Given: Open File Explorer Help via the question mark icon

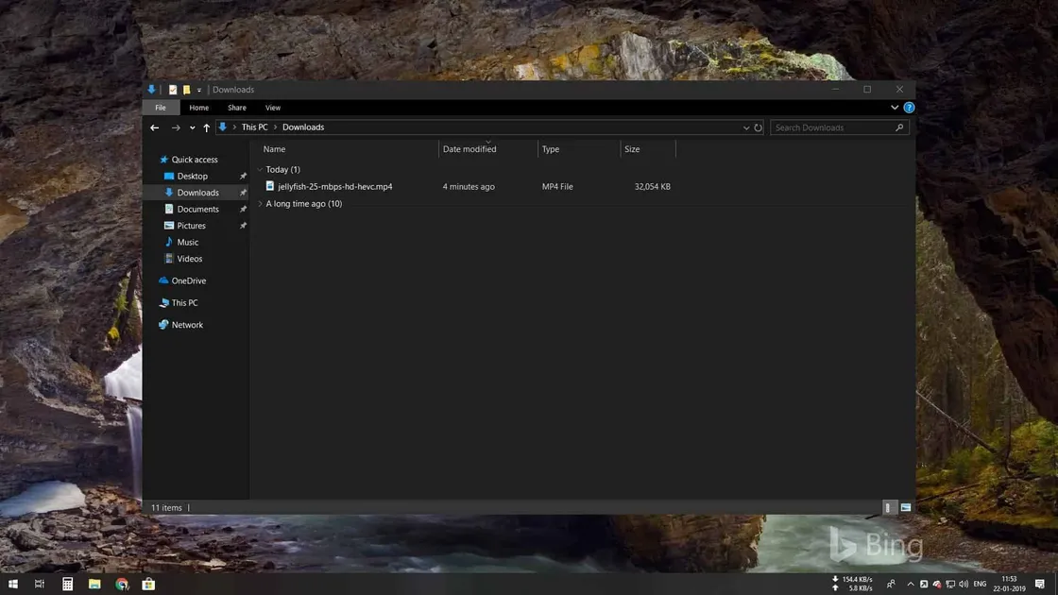Looking at the screenshot, I should pyautogui.click(x=909, y=107).
